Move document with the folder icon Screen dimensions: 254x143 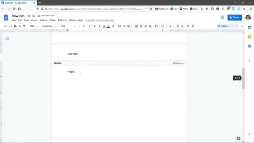click(x=34, y=16)
